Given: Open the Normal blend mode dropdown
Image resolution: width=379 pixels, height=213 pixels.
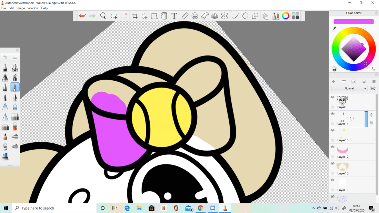Looking at the screenshot, I should (x=349, y=88).
